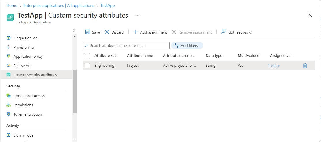
Task: Delete the Project attribute with trash icon
Action: point(305,66)
